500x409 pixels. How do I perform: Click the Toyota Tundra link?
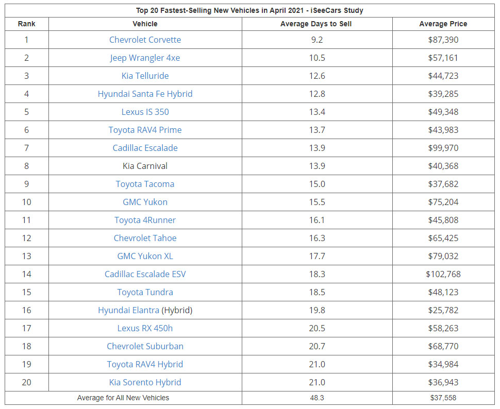[x=145, y=292]
